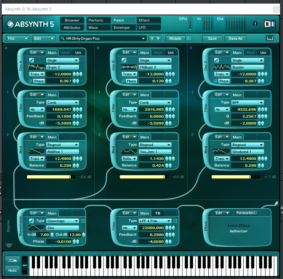
Task: Switch to the Effect page
Action: click(149, 20)
